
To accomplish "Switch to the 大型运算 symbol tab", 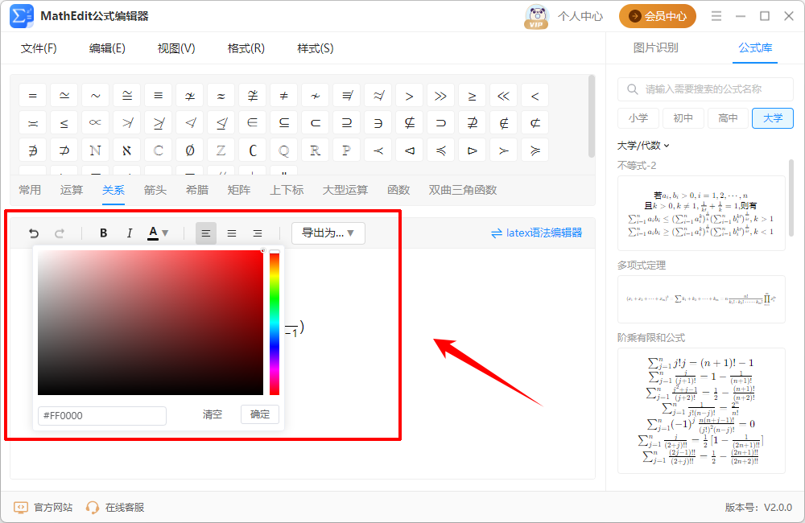I will (345, 190).
